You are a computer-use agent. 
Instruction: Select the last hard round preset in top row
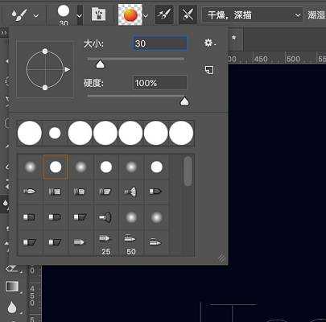[157, 167]
